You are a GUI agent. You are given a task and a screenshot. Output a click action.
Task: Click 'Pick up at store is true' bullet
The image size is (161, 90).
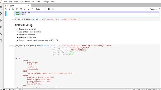pos(27,37)
